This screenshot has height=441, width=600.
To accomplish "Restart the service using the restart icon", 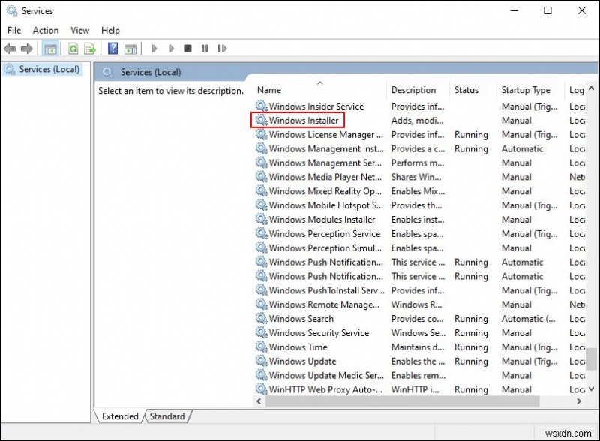I will click(x=222, y=48).
